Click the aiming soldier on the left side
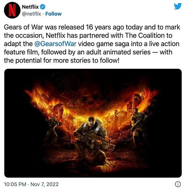 (52, 129)
